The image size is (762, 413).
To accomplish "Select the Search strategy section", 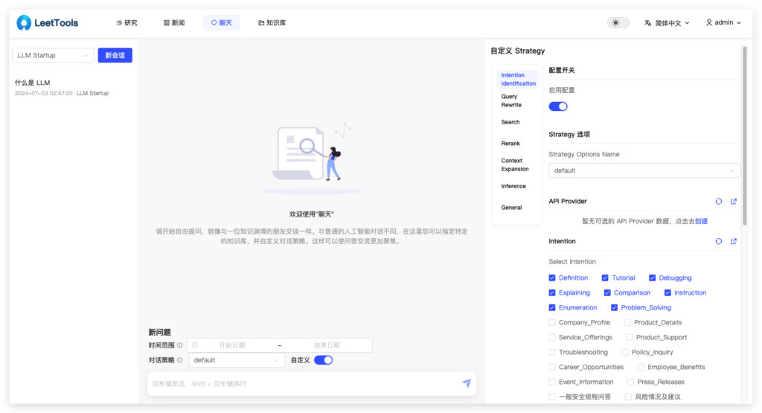I will pos(510,122).
